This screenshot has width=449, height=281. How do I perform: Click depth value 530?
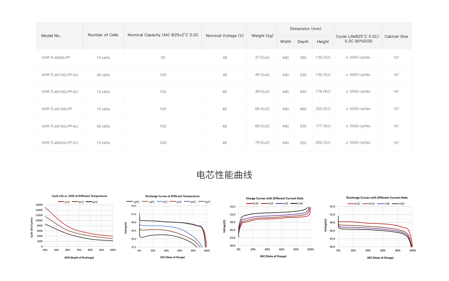coord(303,75)
